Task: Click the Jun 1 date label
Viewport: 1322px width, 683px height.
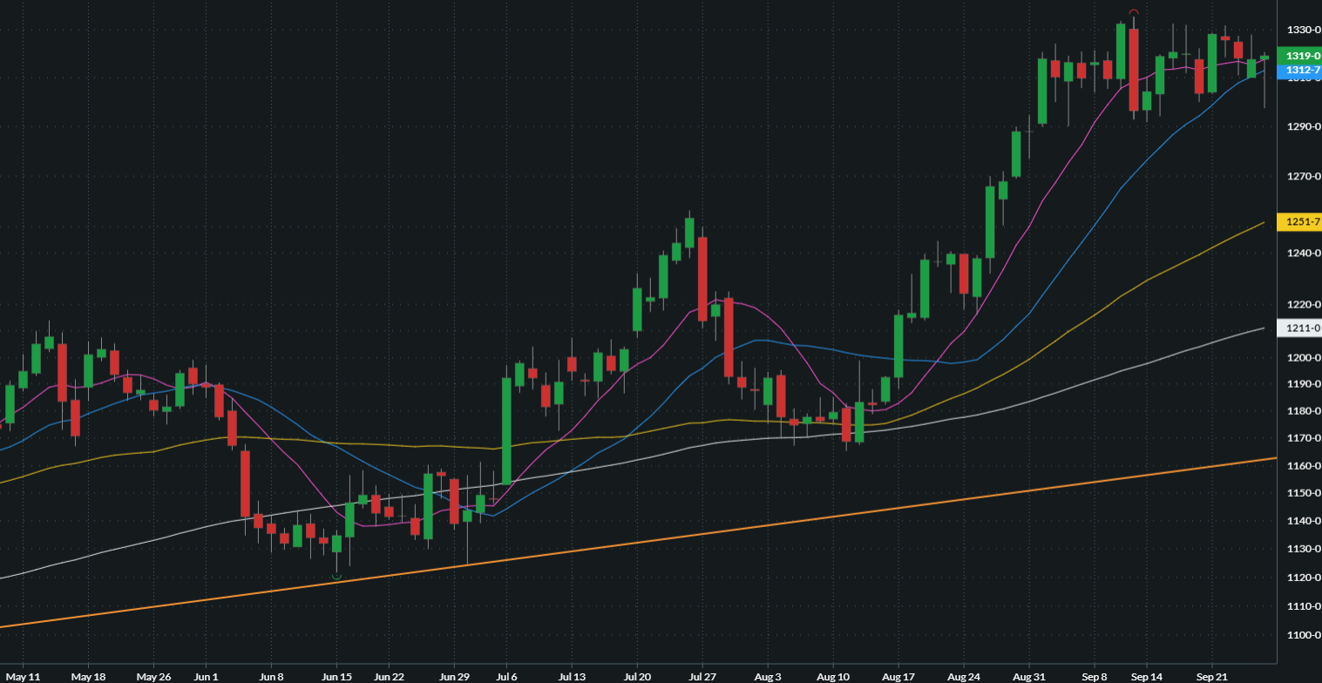Action: point(206,676)
